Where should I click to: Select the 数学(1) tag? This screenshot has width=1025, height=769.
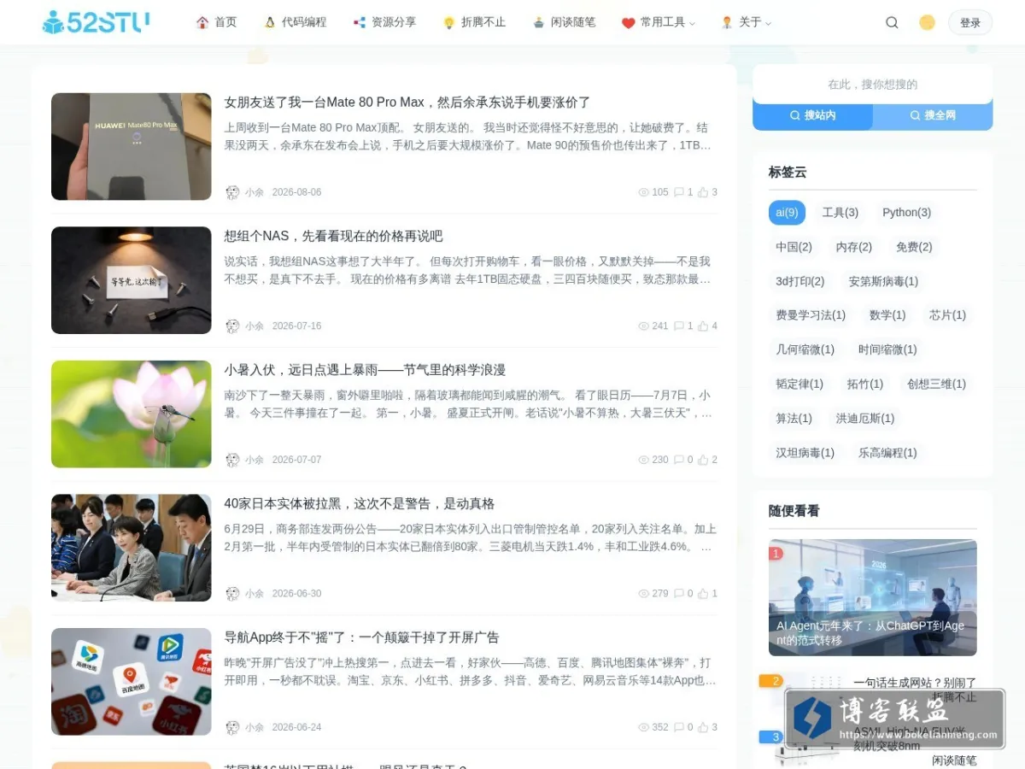coord(887,315)
